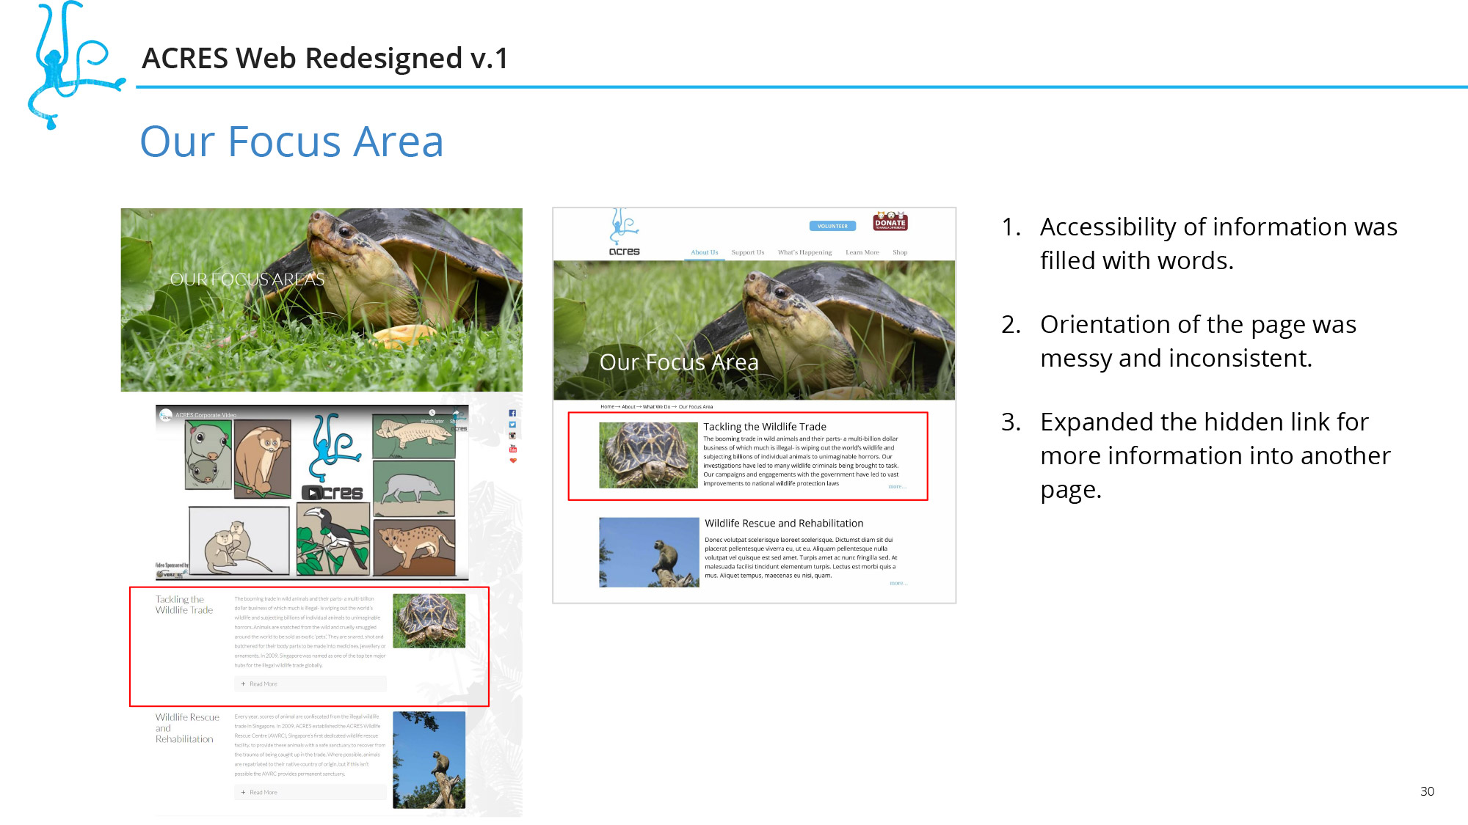1468x825 pixels.
Task: Click the Our Focus Area breadcrumb
Action: pyautogui.click(x=696, y=406)
